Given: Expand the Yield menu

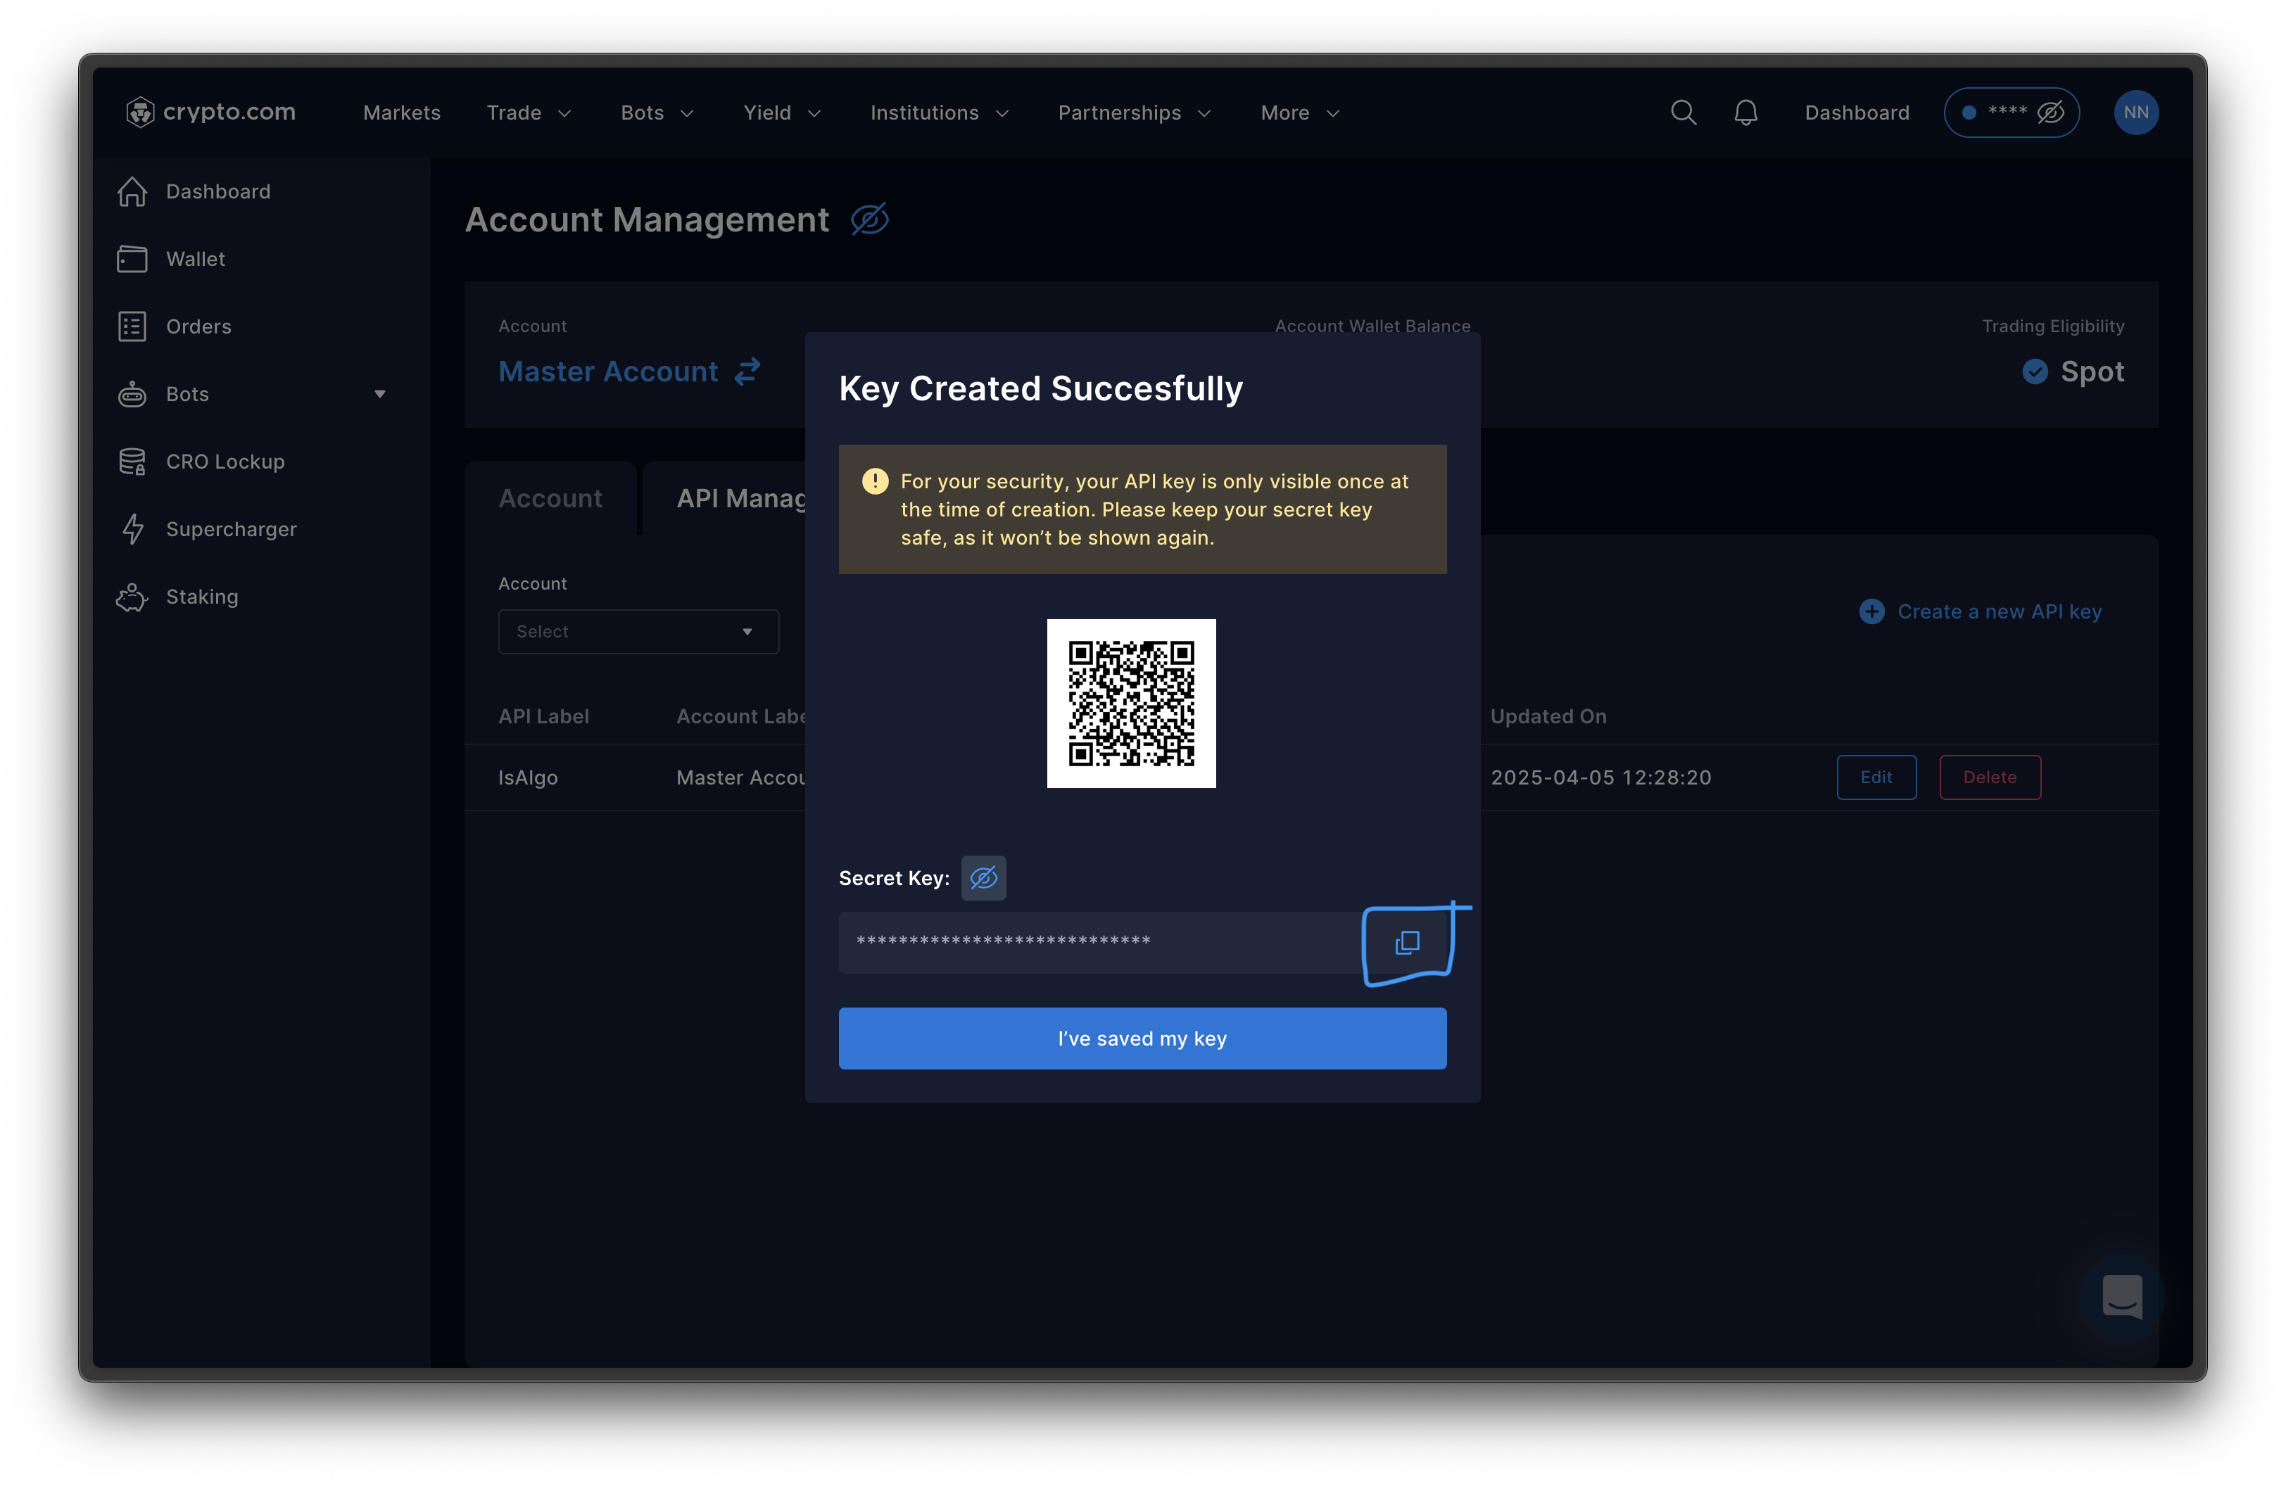Looking at the screenshot, I should pyautogui.click(x=782, y=113).
